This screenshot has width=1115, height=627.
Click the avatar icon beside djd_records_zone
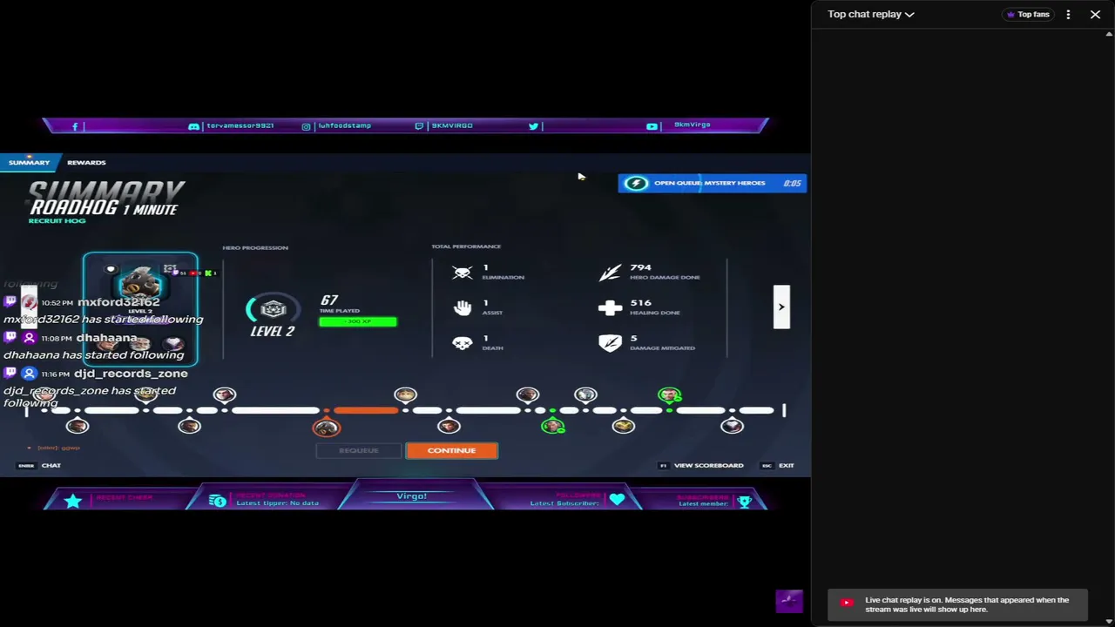pos(29,374)
